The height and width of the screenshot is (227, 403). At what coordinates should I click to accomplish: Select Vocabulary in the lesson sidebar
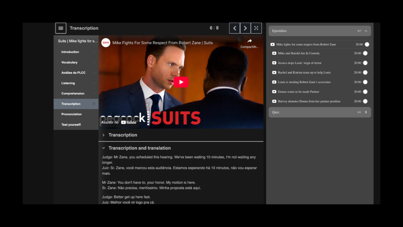[x=69, y=62]
